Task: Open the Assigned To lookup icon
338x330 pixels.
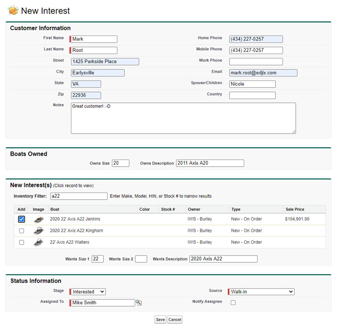Action: (139, 302)
